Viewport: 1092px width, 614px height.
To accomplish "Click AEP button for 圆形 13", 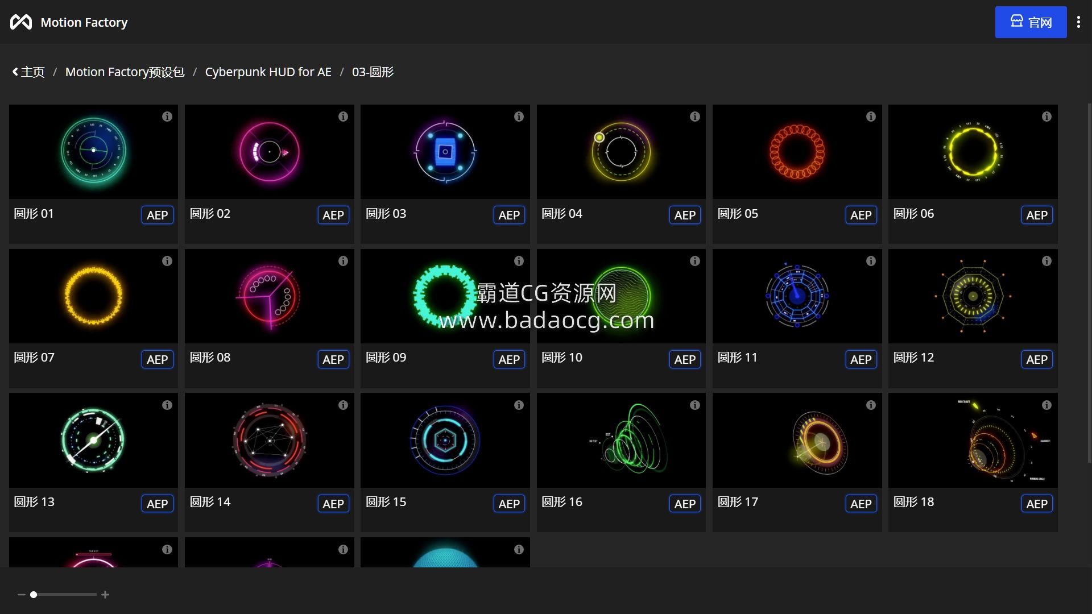I will point(157,504).
